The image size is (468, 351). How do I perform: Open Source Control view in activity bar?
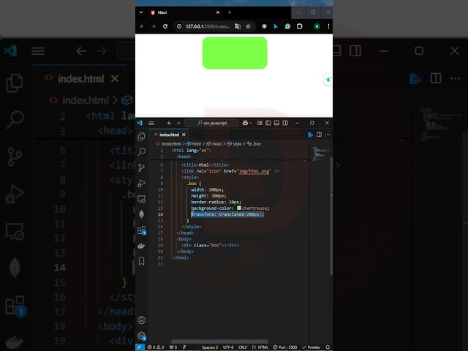141,167
